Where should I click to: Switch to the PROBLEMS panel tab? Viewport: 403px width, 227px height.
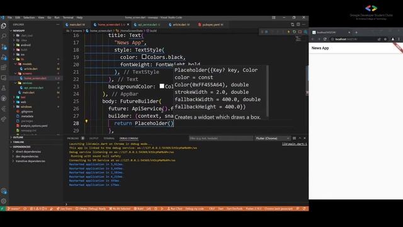click(x=73, y=139)
